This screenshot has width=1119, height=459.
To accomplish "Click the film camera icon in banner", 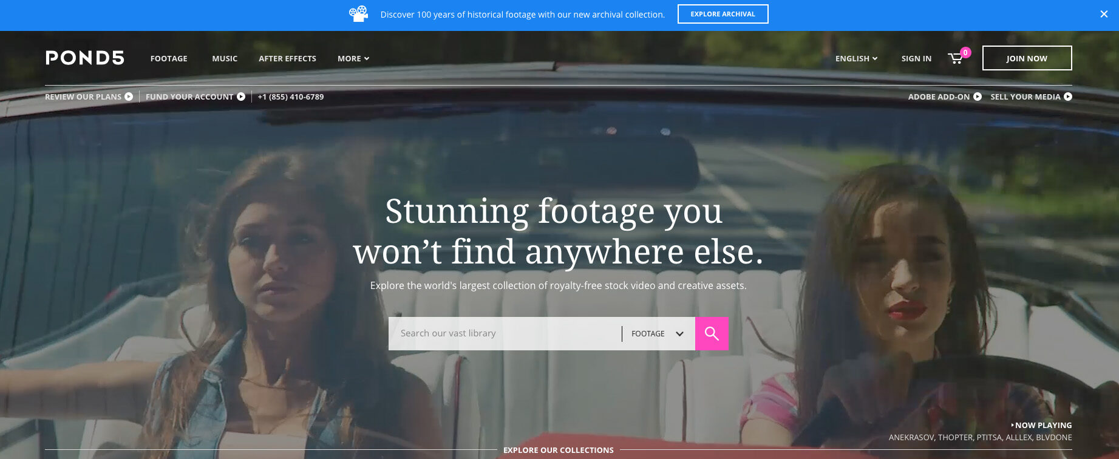I will pyautogui.click(x=359, y=13).
